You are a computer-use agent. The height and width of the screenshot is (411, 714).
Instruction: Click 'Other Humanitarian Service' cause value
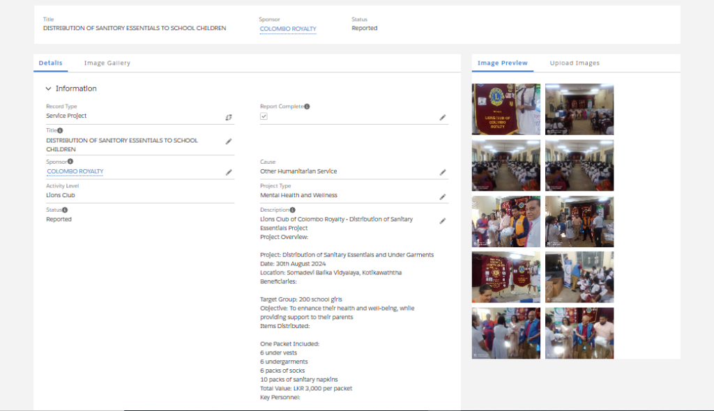pyautogui.click(x=298, y=171)
